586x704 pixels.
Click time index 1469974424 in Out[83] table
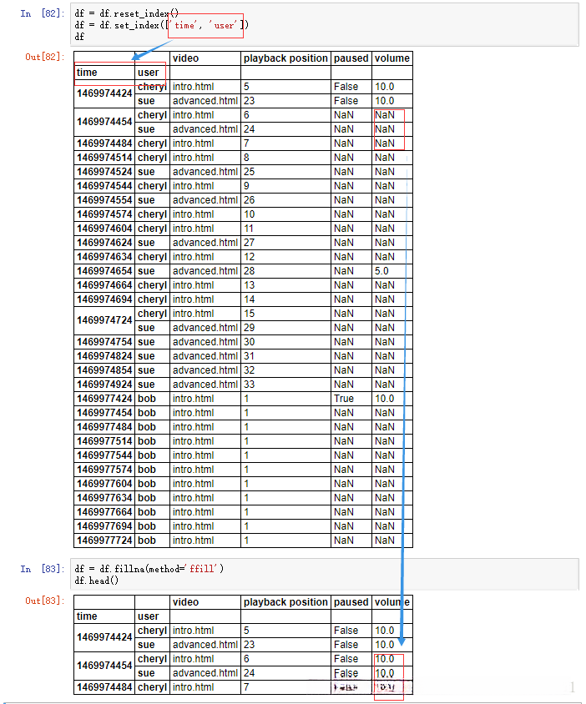pos(104,637)
